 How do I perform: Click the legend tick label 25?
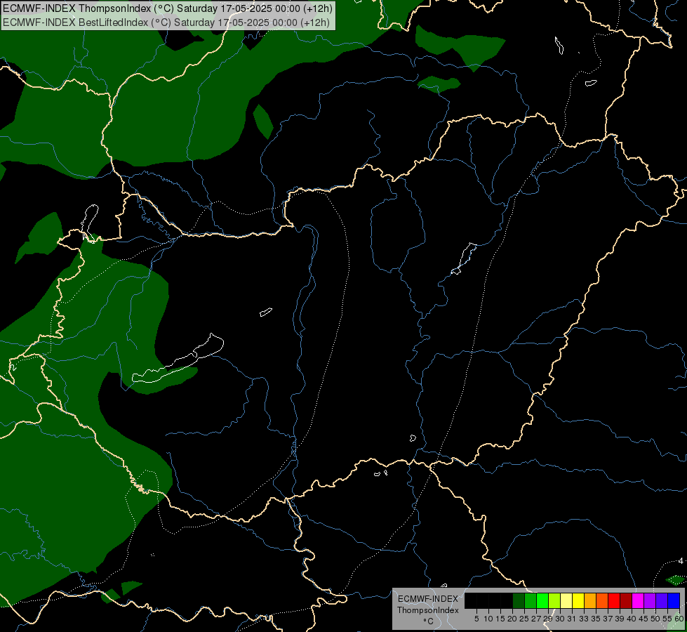pos(524,619)
